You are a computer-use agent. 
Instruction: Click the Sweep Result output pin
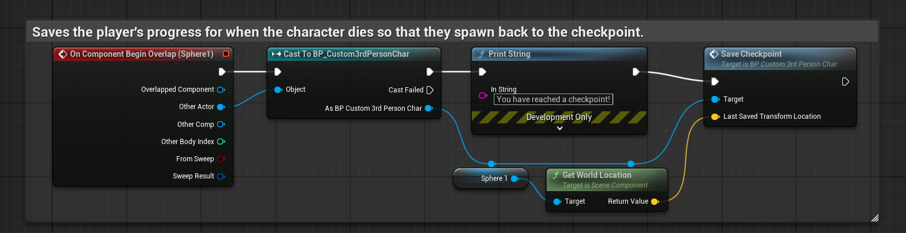click(220, 176)
